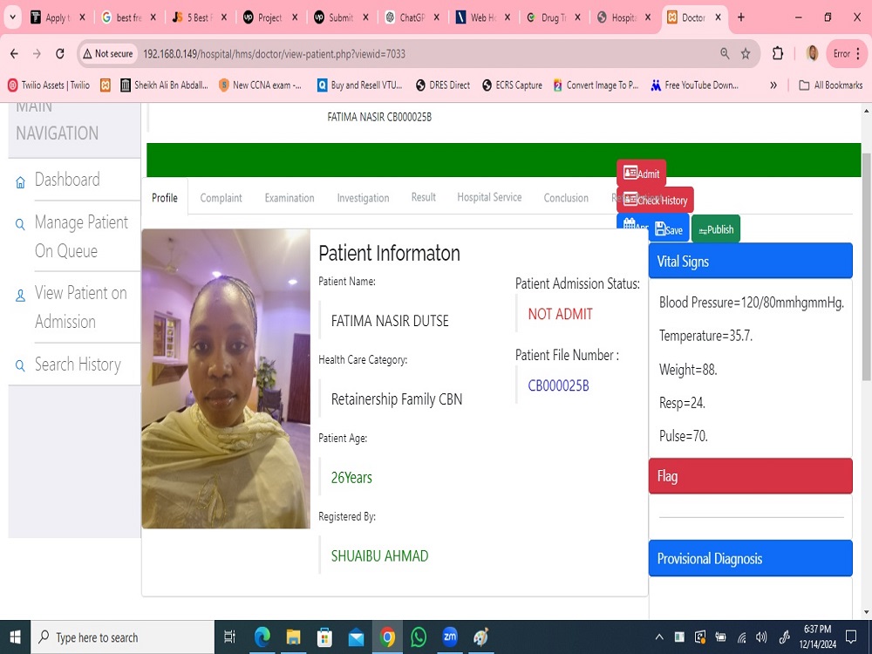Click the browser back arrow

(15, 54)
